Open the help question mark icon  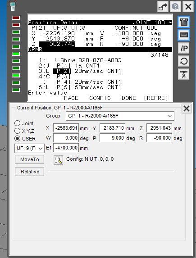(175, 7)
